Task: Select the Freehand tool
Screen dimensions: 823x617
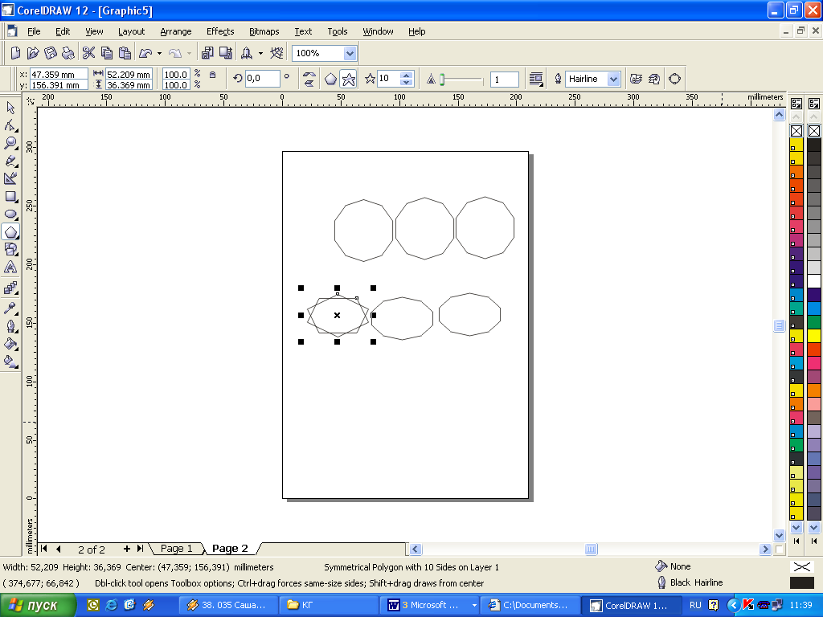Action: pyautogui.click(x=10, y=161)
